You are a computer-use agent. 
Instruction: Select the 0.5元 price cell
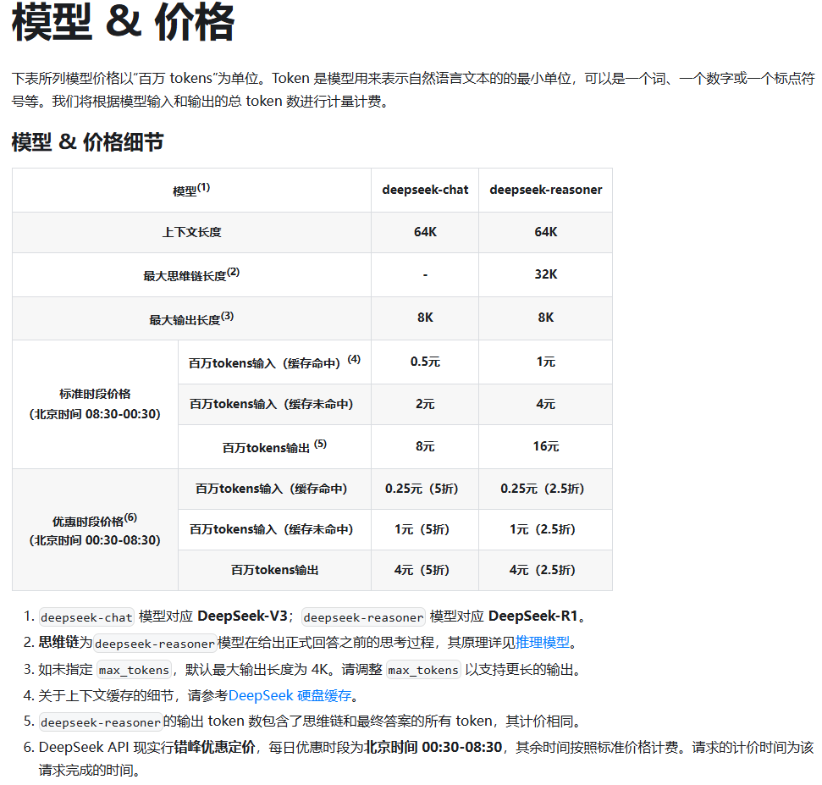point(425,362)
